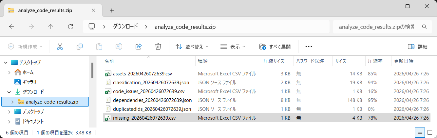Open the 並べ替え sort dropdown
The image size is (437, 138).
click(192, 47)
